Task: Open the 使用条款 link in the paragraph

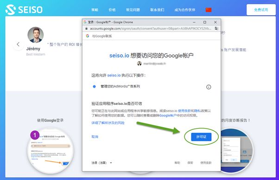Action: point(184,111)
